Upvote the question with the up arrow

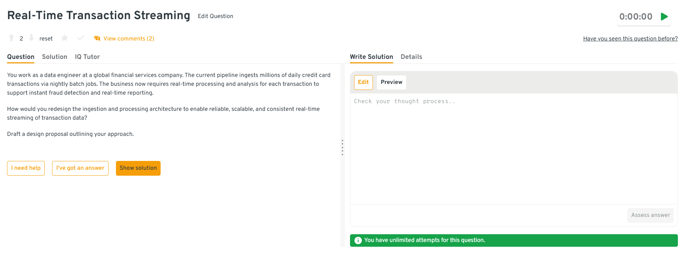coord(11,38)
